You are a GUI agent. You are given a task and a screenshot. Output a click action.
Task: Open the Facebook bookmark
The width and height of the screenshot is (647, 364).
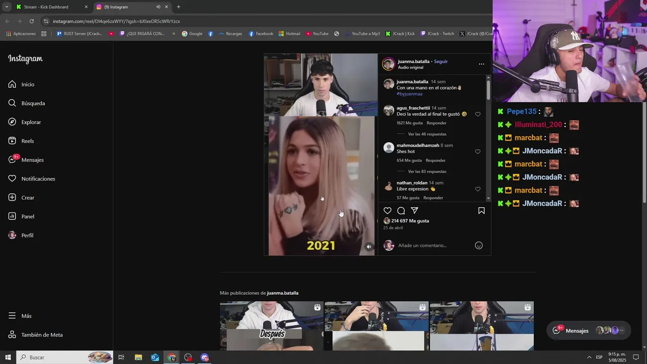tap(261, 34)
